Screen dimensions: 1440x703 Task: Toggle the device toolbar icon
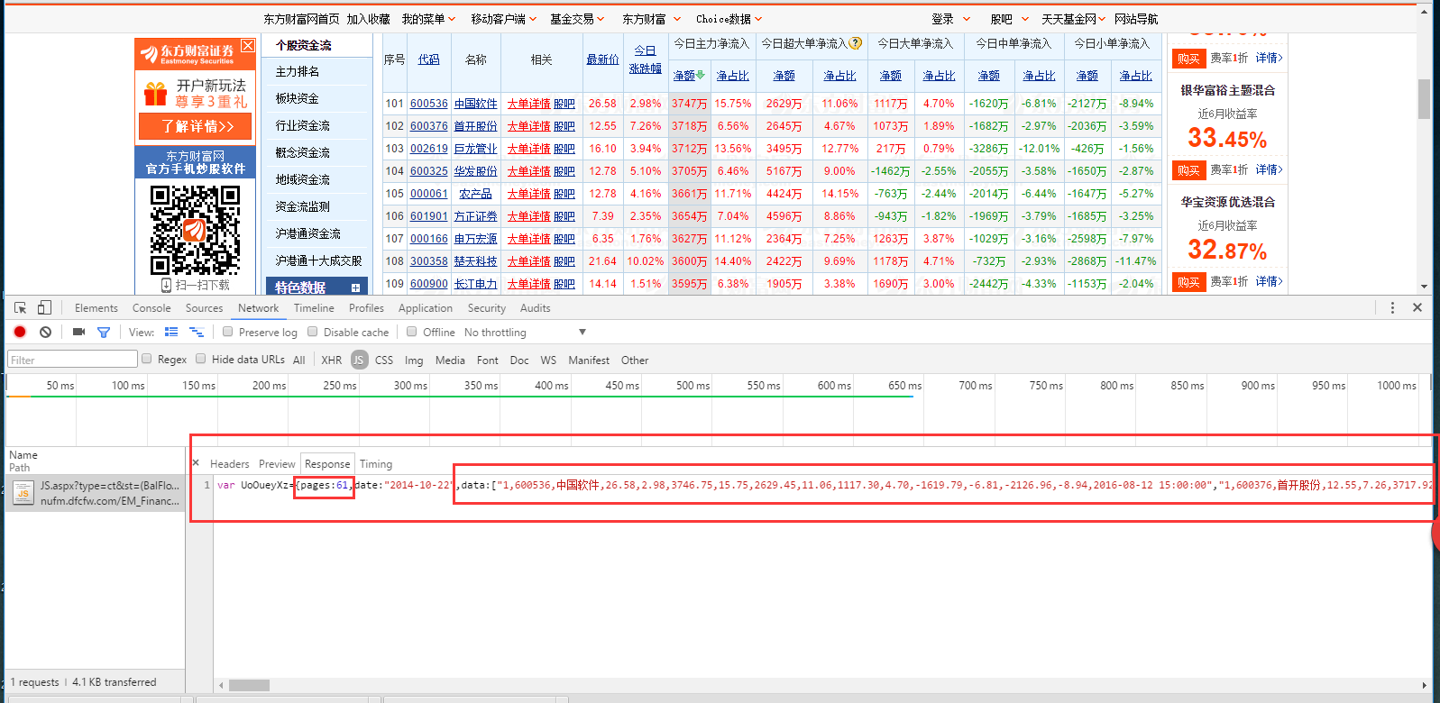(x=44, y=307)
